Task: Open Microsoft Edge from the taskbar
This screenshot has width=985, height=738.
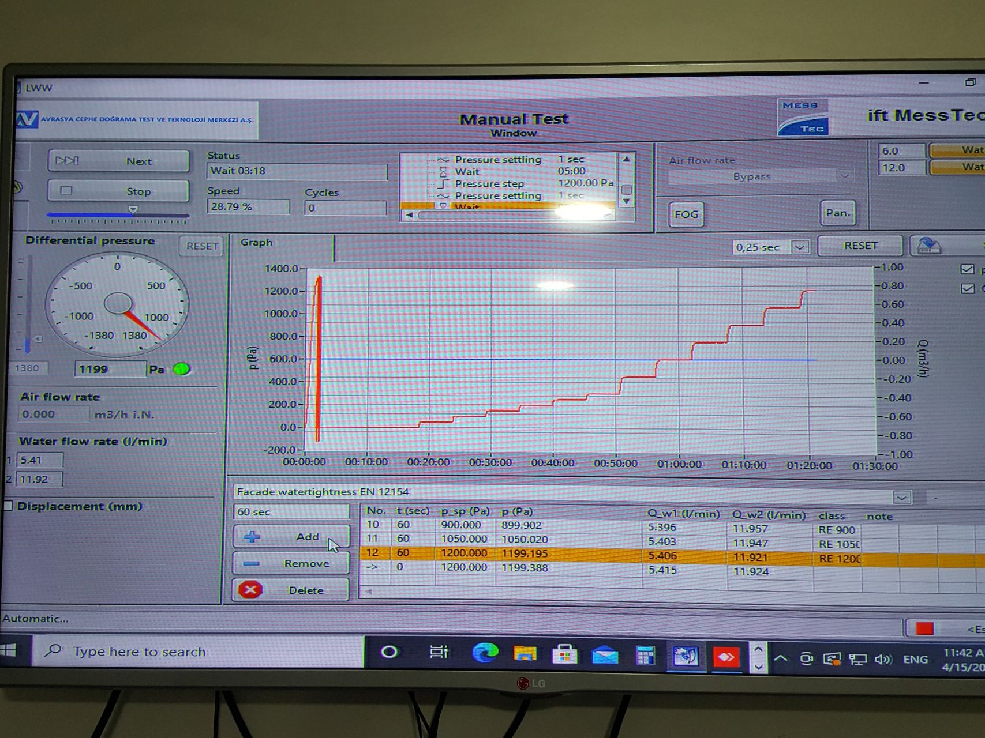Action: coord(485,653)
